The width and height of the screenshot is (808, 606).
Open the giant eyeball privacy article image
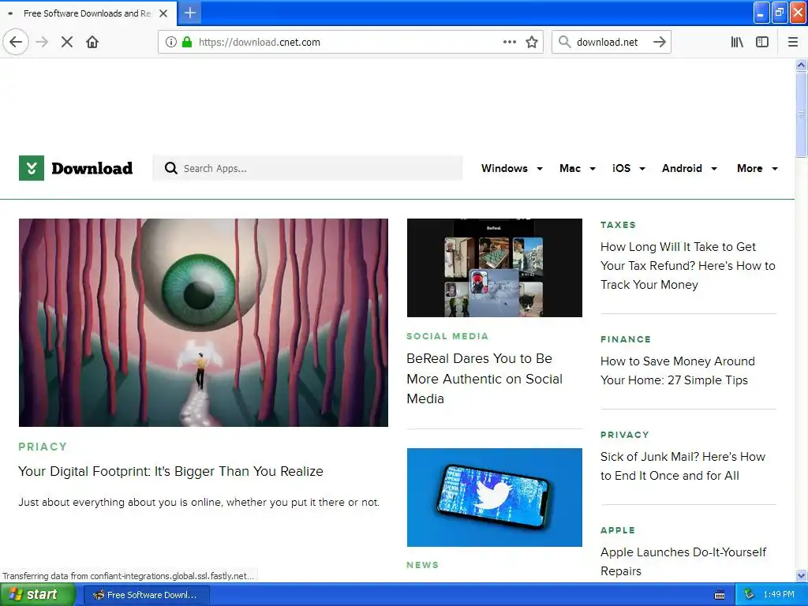[x=203, y=322]
